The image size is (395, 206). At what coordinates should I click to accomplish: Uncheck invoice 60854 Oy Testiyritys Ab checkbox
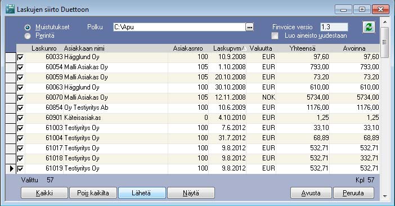click(x=20, y=108)
